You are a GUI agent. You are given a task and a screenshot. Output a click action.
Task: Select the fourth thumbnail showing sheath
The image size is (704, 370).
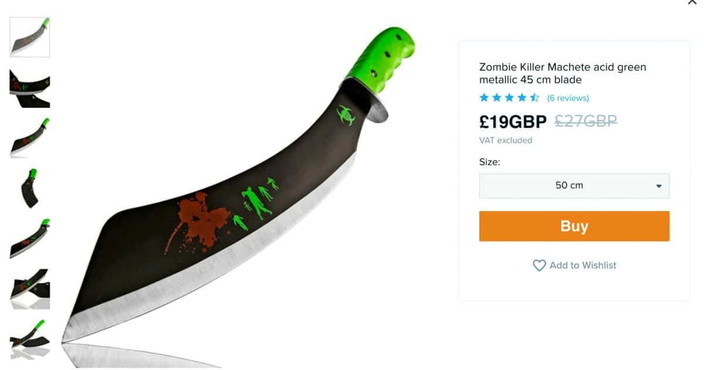click(30, 188)
